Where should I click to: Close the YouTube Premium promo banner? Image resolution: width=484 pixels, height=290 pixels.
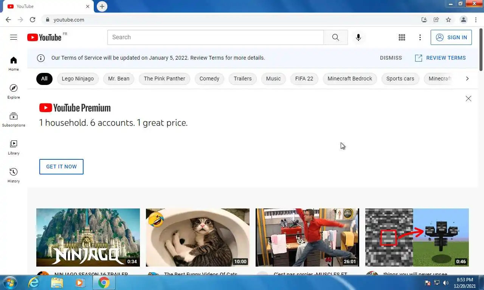point(468,99)
